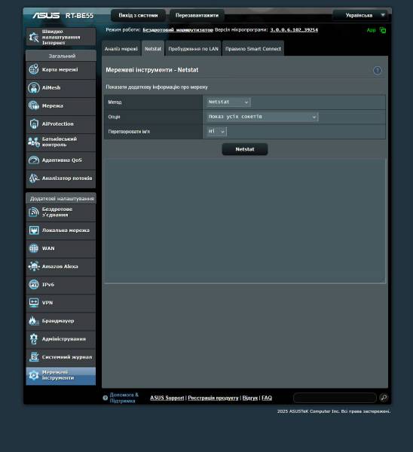Click the Допомога & Підтримка link
Screen dimensions: 413x452
(124, 398)
